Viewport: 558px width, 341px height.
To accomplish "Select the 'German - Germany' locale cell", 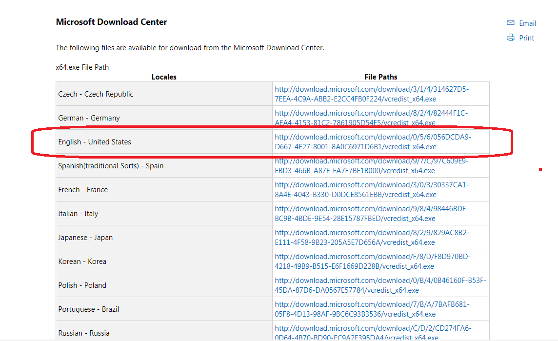I will tap(164, 118).
